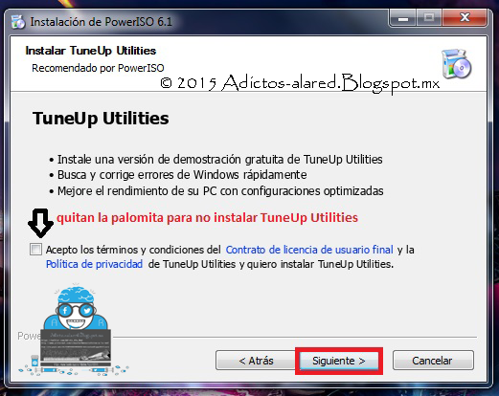
Task: Minimize the PowerISO installer window
Action: (403, 18)
